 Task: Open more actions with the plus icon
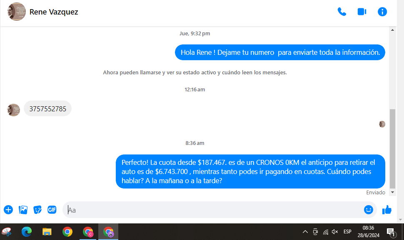coord(8,210)
